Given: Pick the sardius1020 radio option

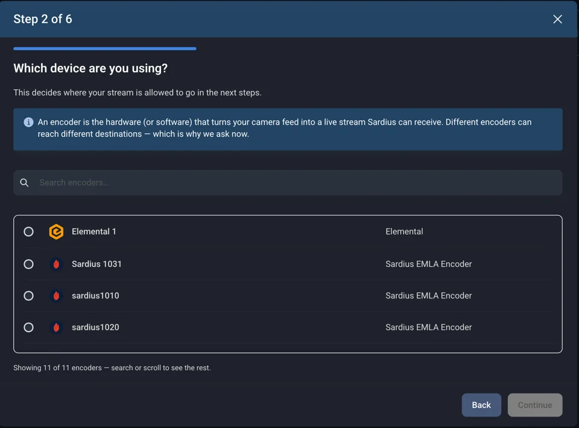Looking at the screenshot, I should (28, 328).
